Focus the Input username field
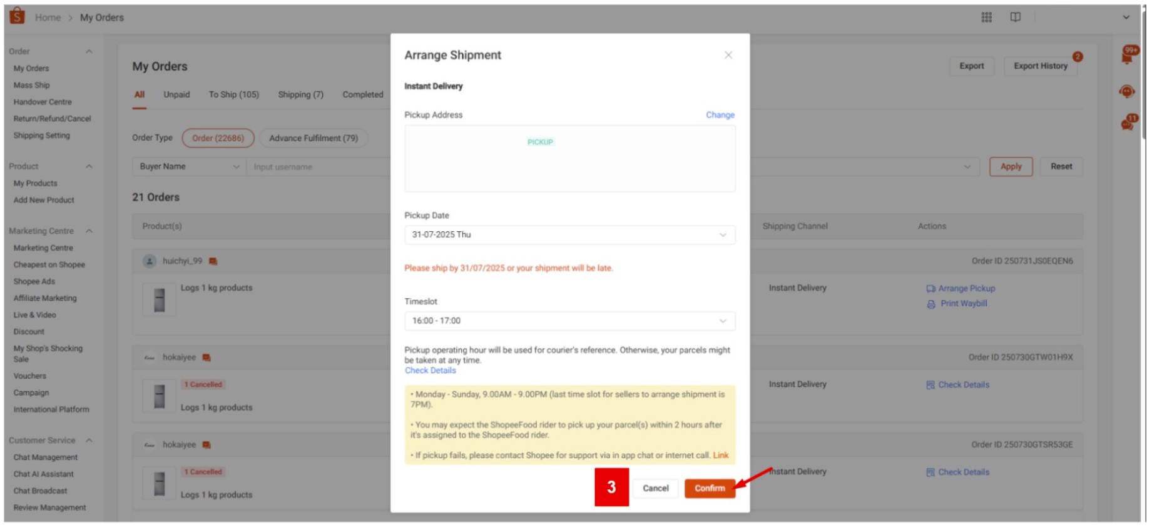The height and width of the screenshot is (530, 1152). pos(319,167)
